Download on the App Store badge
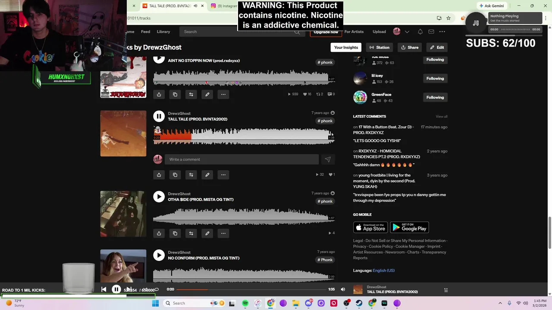The image size is (552, 310). tap(370, 227)
